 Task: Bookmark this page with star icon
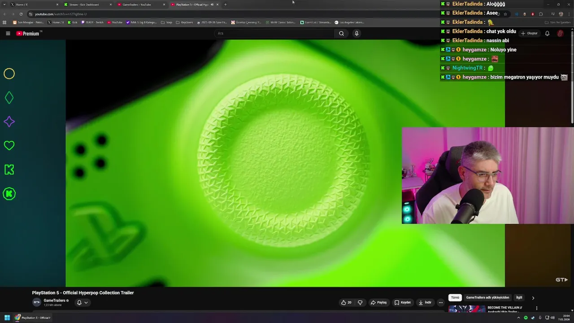tap(505, 14)
